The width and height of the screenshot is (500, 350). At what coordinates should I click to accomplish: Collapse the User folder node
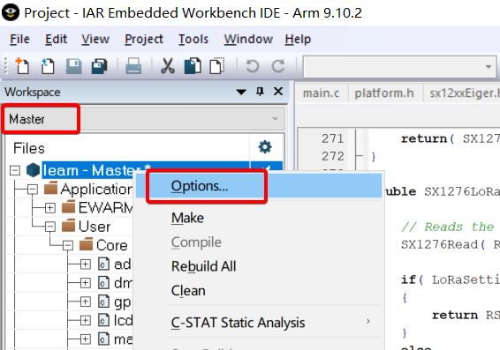pyautogui.click(x=50, y=227)
